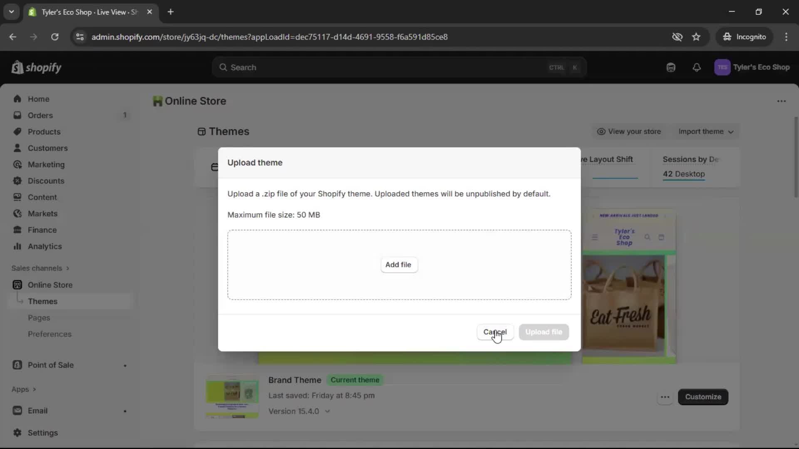Open the Discounts page
Screen dimensions: 799x449
click(x=47, y=181)
